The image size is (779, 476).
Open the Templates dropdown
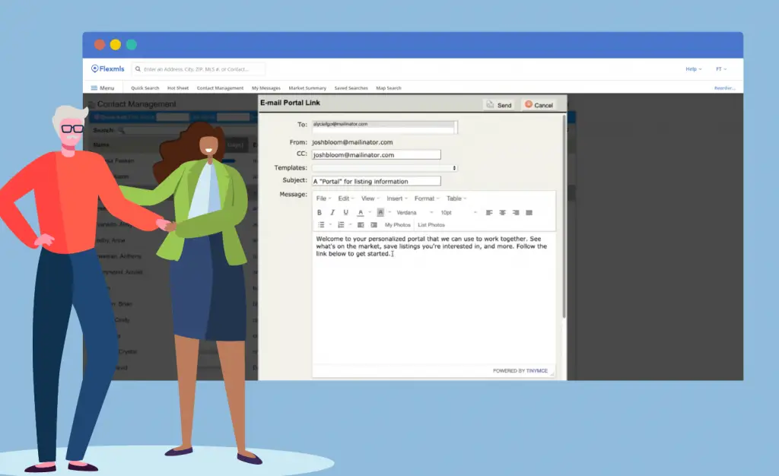pos(385,168)
